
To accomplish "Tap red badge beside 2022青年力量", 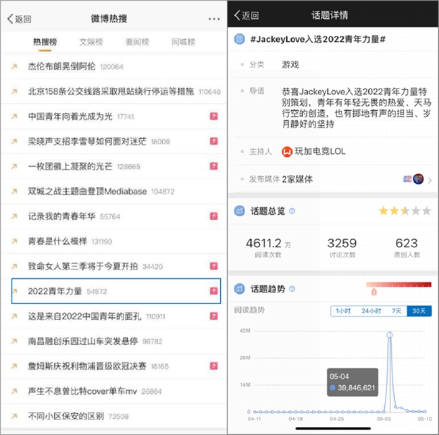I will [214, 291].
